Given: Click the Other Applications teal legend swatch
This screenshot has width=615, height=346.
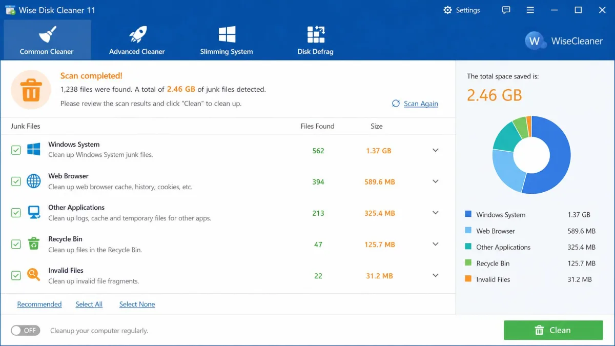Looking at the screenshot, I should [468, 247].
